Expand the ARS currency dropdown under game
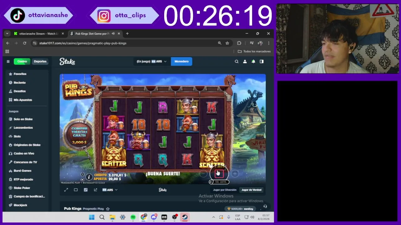Viewport: 401px width, 225px height. coord(110,190)
